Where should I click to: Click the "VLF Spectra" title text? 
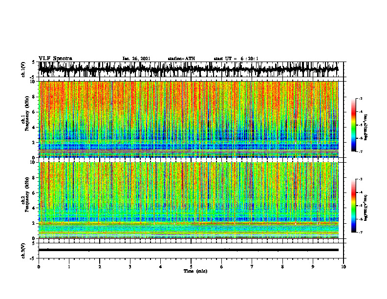click(55, 59)
